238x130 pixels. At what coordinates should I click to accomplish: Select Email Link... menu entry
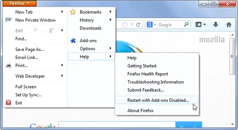[27, 58]
